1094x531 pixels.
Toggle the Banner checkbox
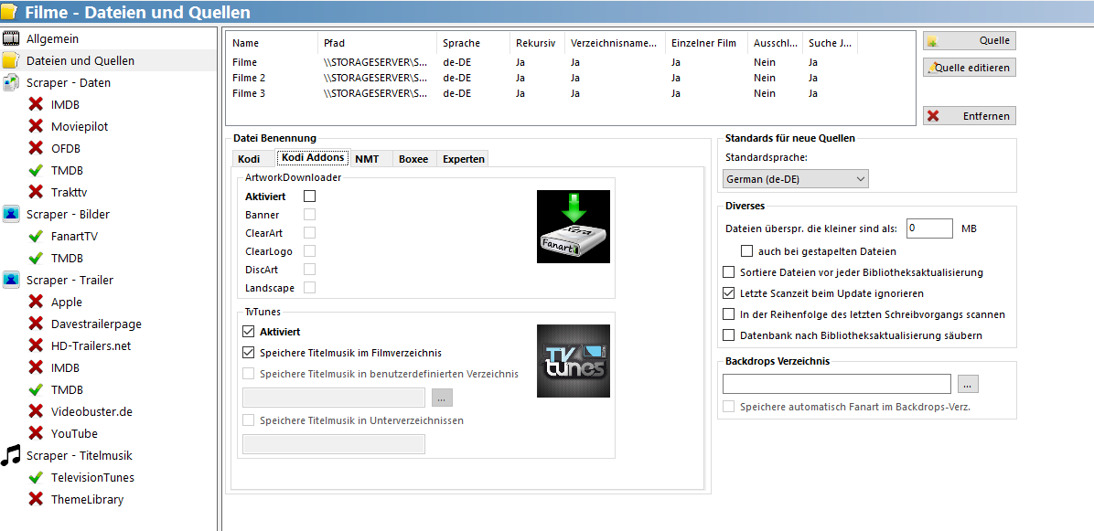(310, 215)
